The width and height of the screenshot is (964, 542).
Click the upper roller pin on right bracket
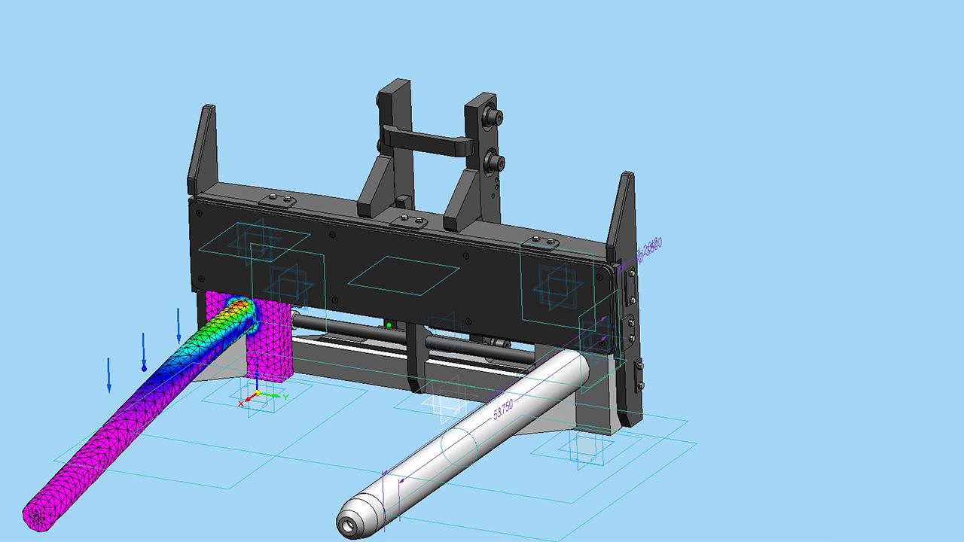pyautogui.click(x=495, y=117)
